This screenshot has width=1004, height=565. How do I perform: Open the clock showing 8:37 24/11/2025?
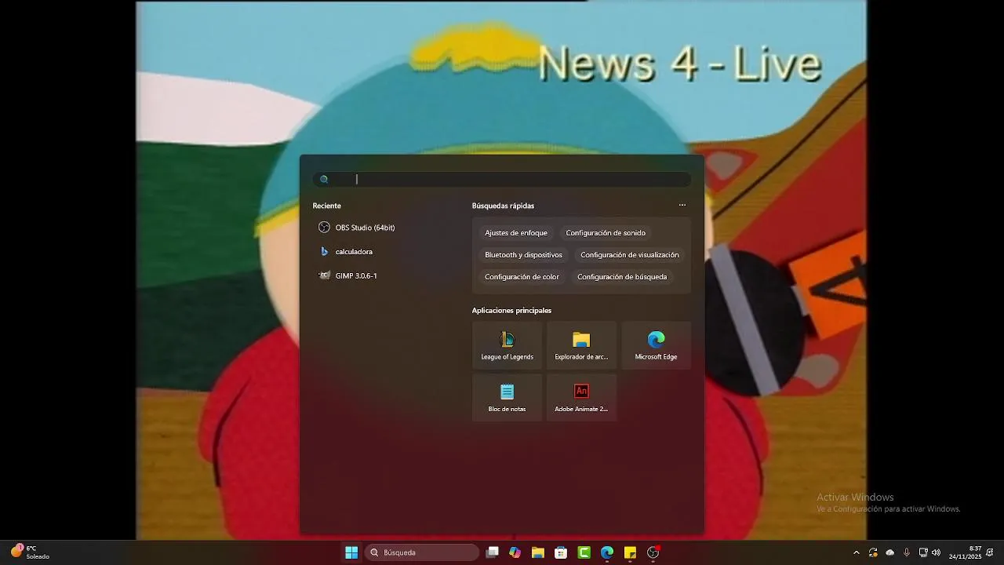coord(966,552)
